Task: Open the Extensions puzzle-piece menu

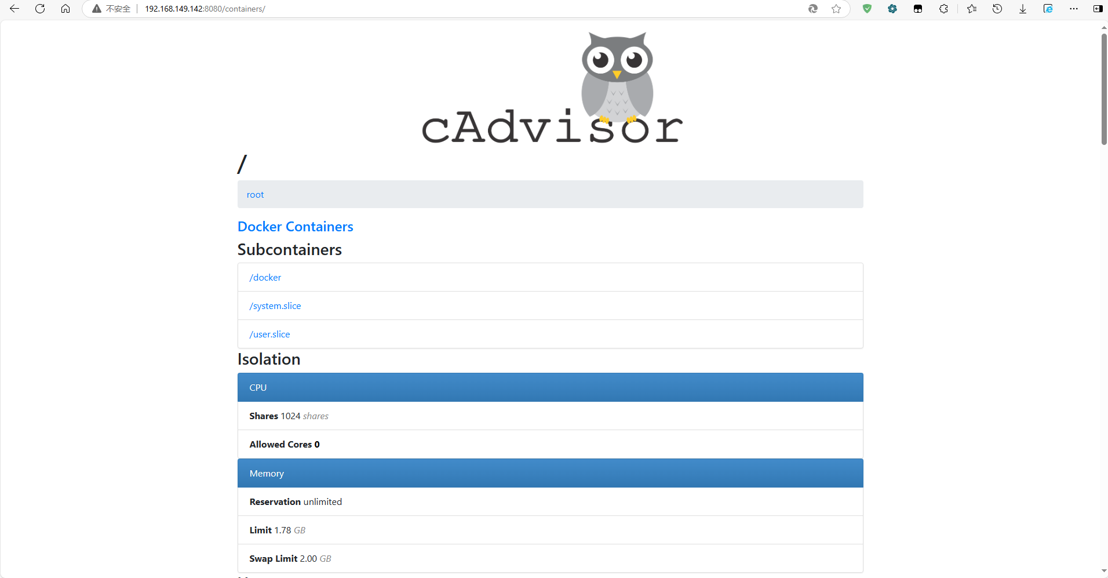Action: [x=943, y=9]
